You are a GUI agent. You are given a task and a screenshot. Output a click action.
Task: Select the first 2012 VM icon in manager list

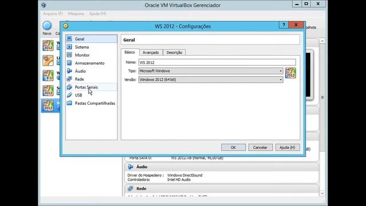tap(48, 45)
